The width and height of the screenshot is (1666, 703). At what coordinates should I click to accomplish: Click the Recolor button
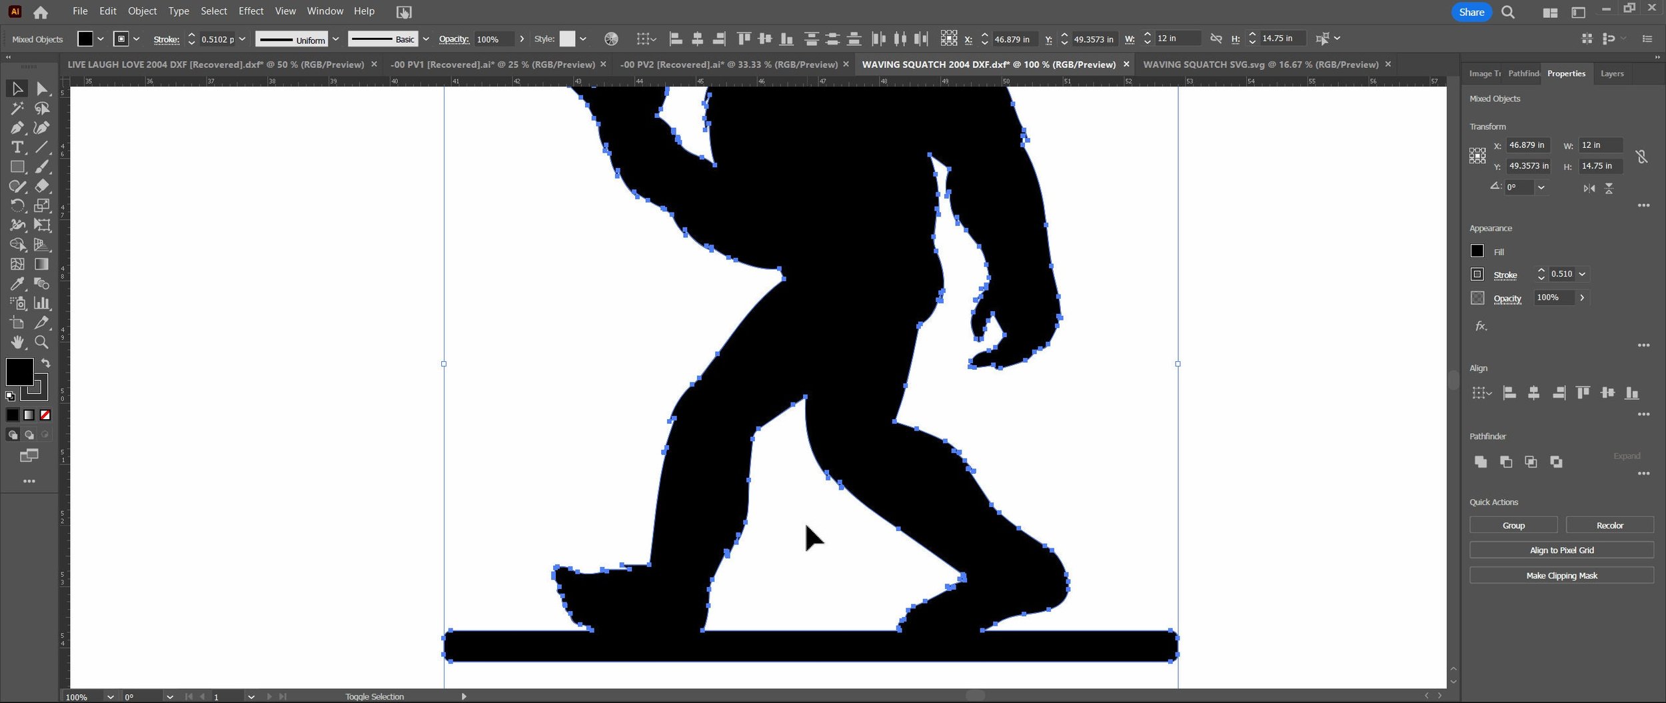point(1610,526)
